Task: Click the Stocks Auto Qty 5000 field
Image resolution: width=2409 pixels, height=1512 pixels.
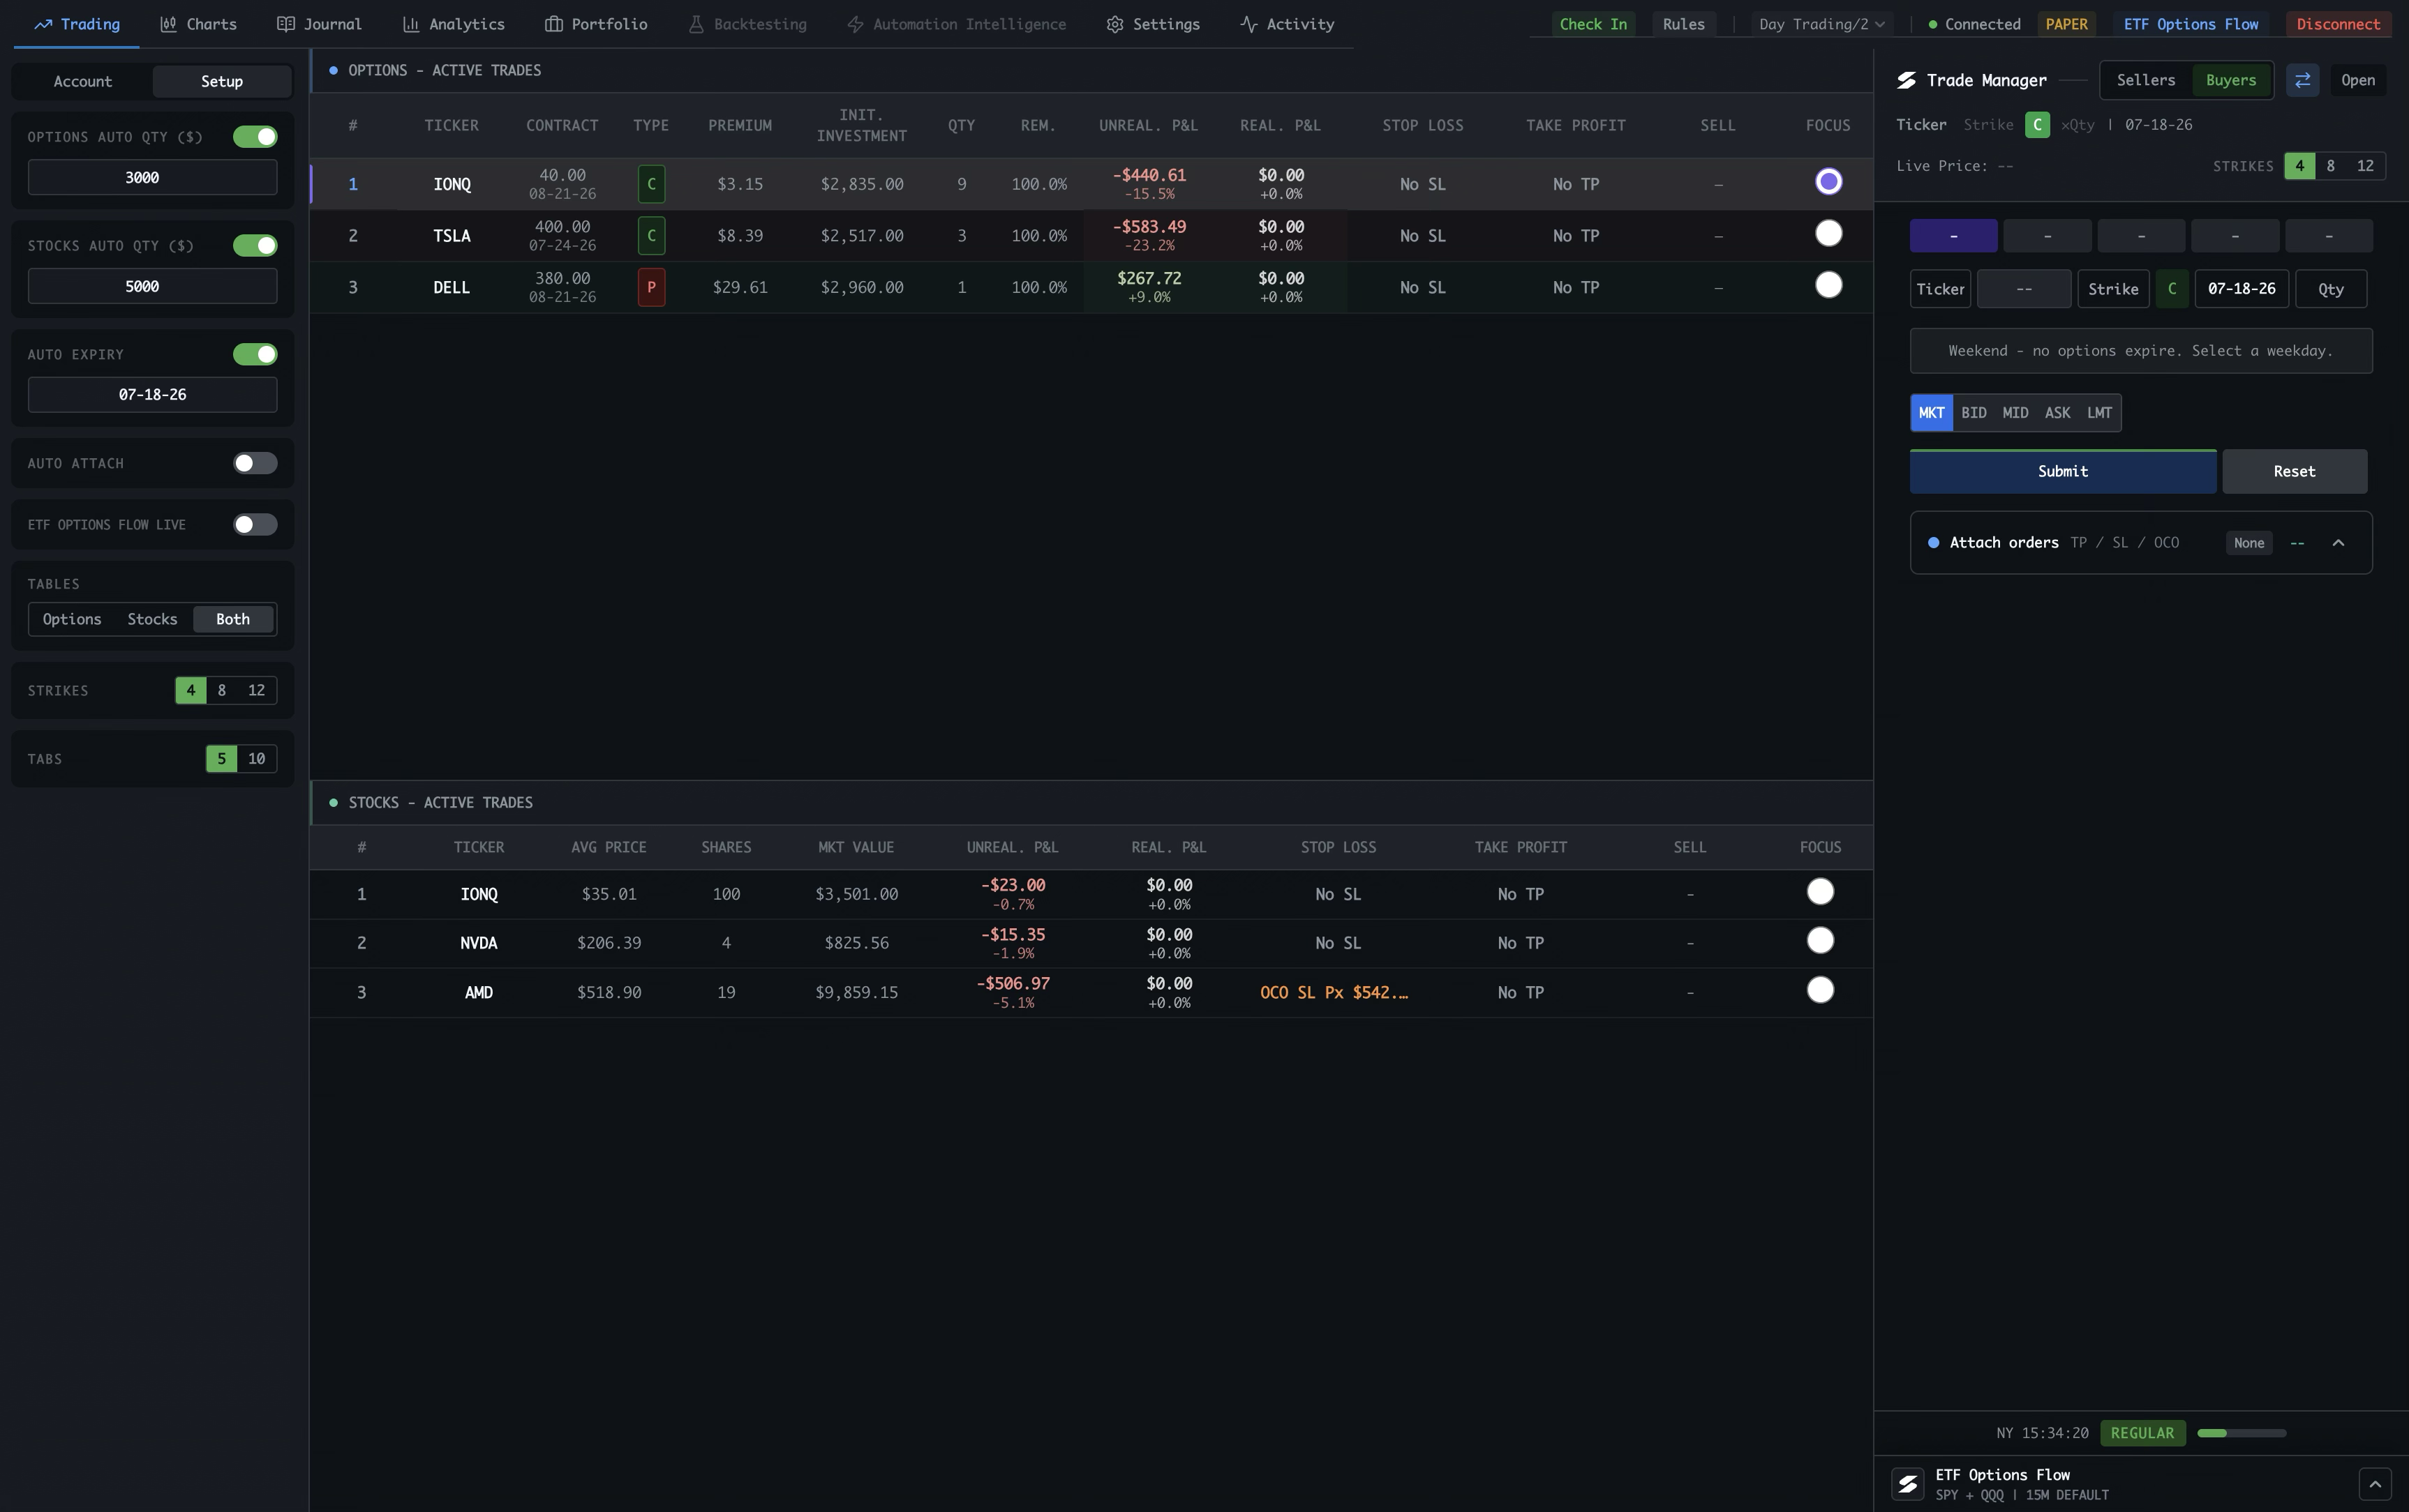Action: pyautogui.click(x=152, y=286)
